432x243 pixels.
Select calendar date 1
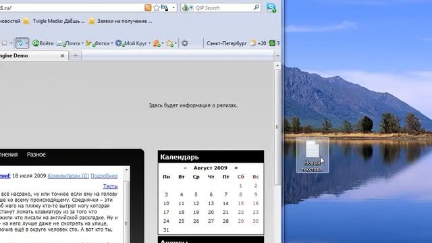tap(240, 186)
